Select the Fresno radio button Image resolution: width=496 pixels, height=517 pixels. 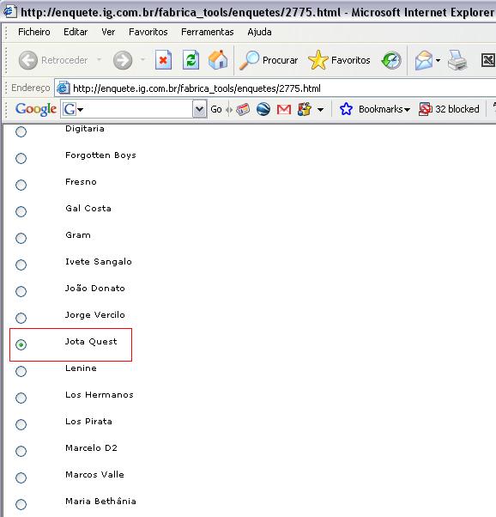click(x=21, y=185)
